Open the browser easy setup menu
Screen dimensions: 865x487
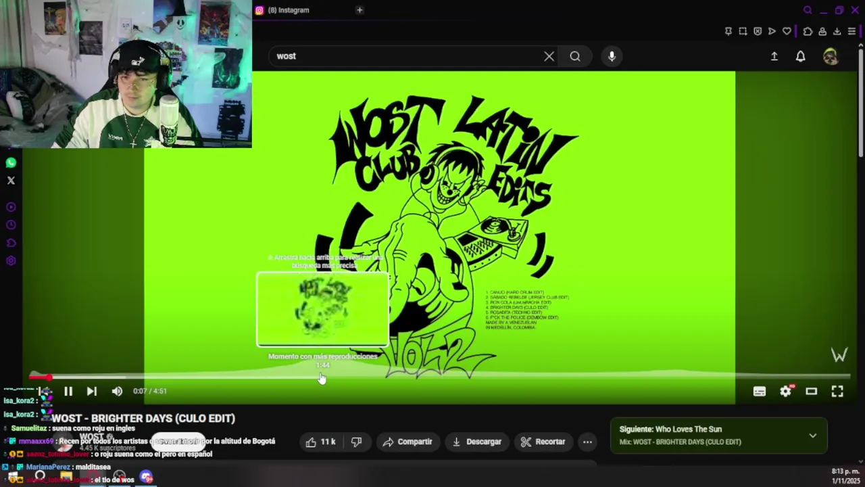coord(851,31)
